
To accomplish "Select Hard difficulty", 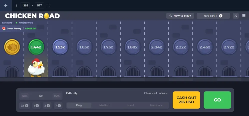I will click(x=130, y=105).
